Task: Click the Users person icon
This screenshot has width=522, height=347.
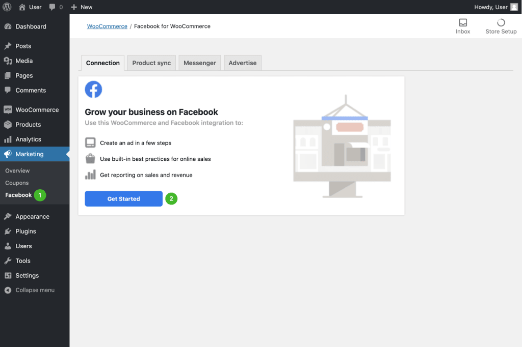Action: pos(8,246)
